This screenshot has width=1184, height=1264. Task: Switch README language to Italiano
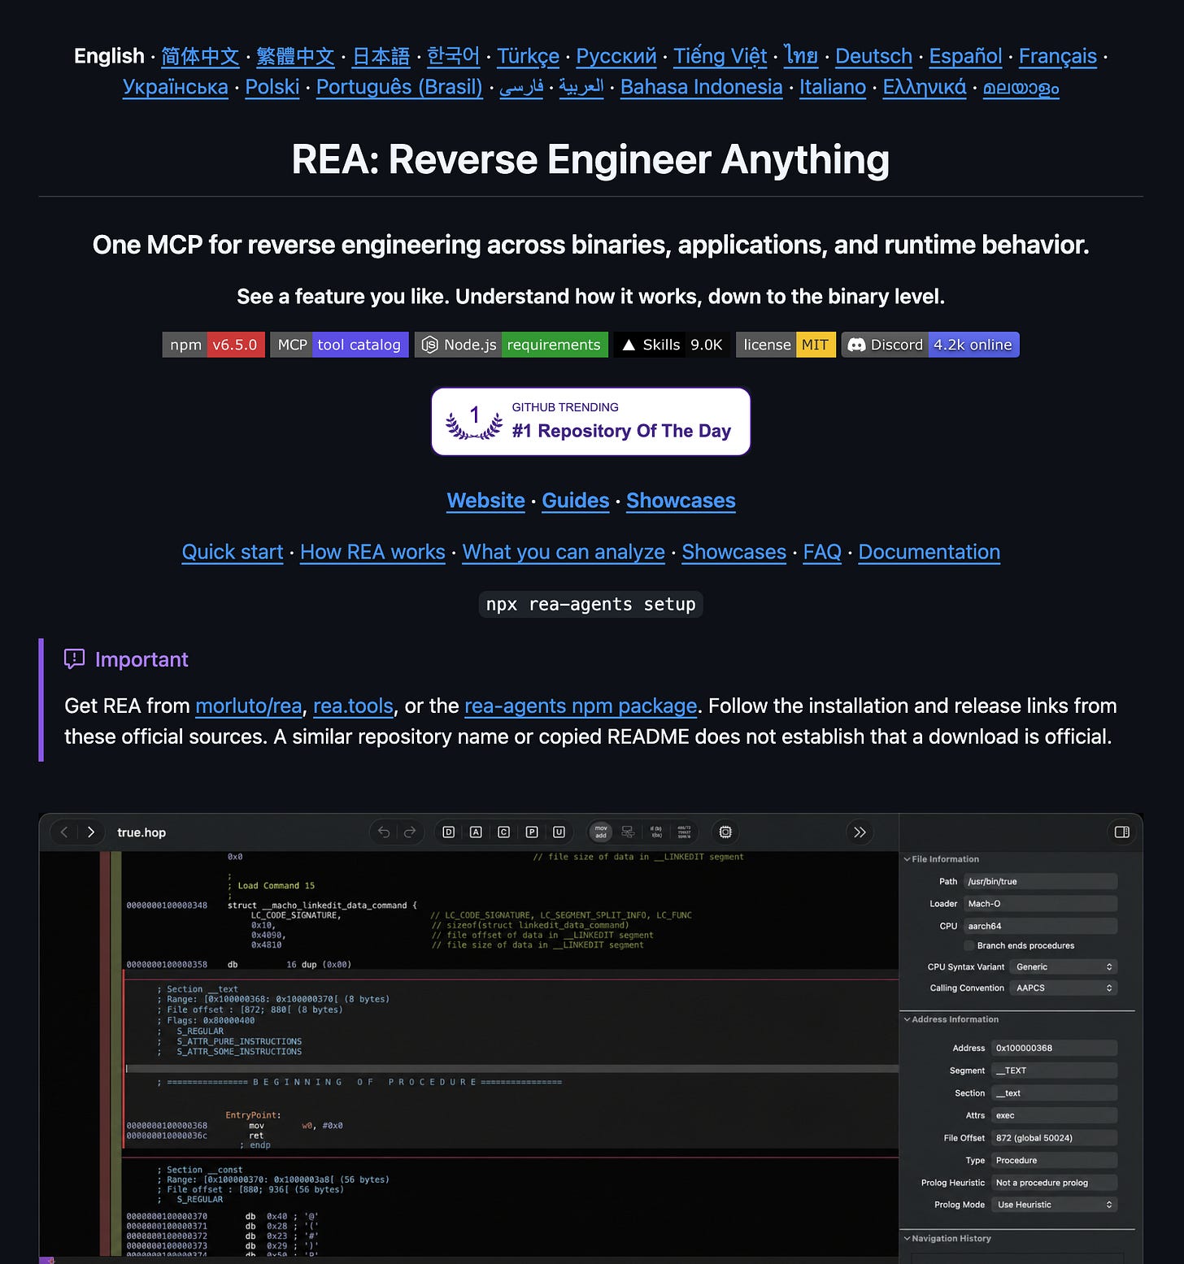tap(833, 87)
